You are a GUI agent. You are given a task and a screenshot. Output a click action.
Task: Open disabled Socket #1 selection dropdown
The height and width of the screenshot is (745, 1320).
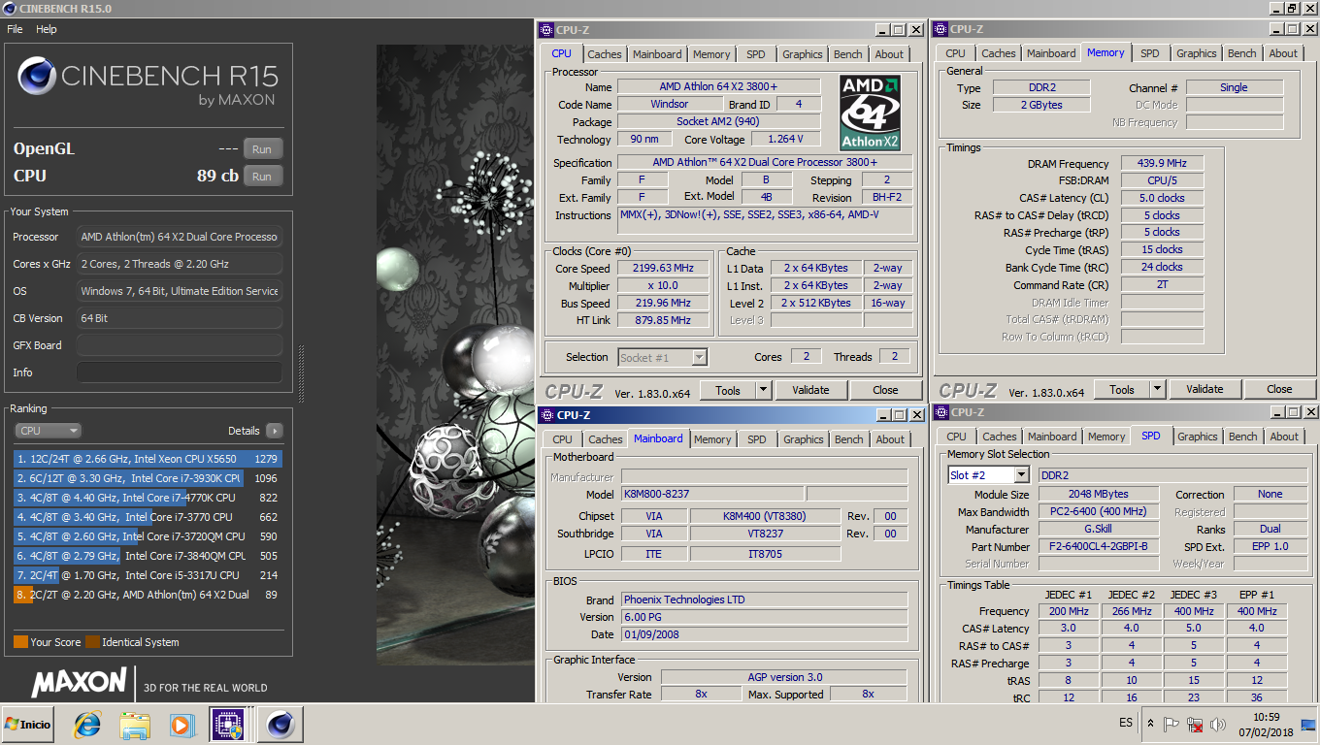tap(663, 357)
